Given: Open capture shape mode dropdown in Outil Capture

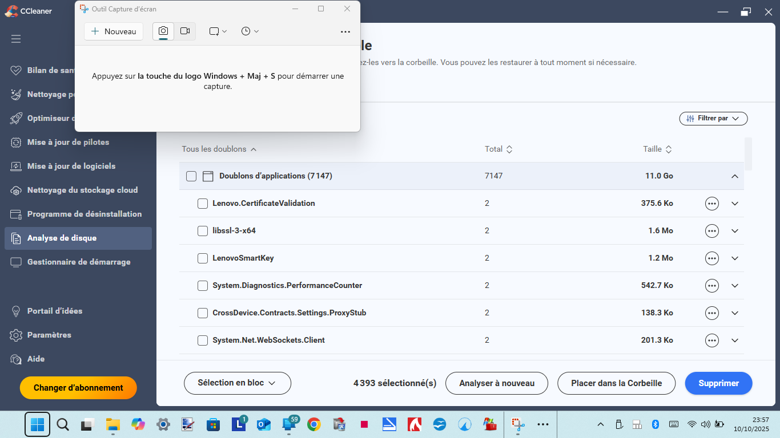Looking at the screenshot, I should pos(218,31).
